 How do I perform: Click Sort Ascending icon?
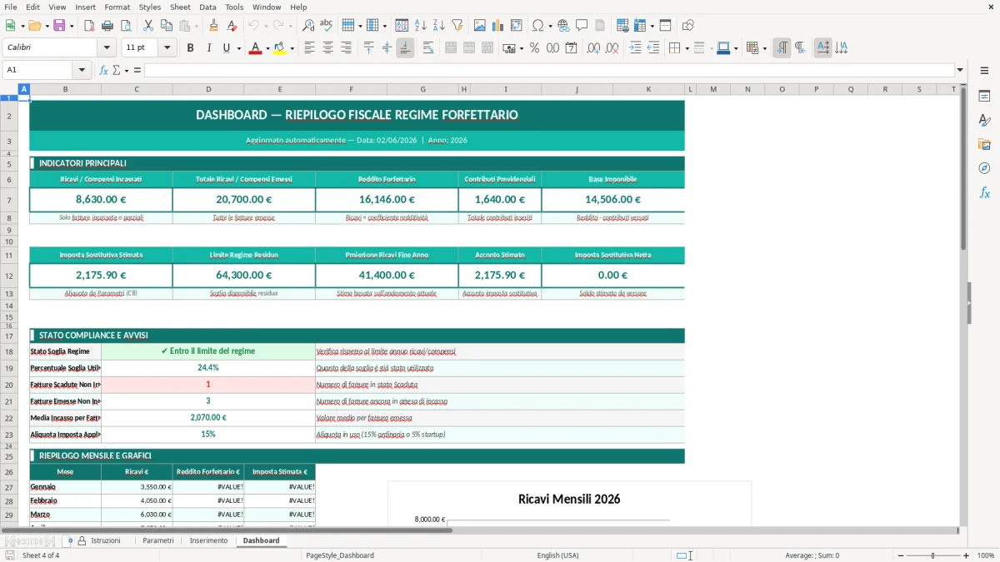(421, 26)
